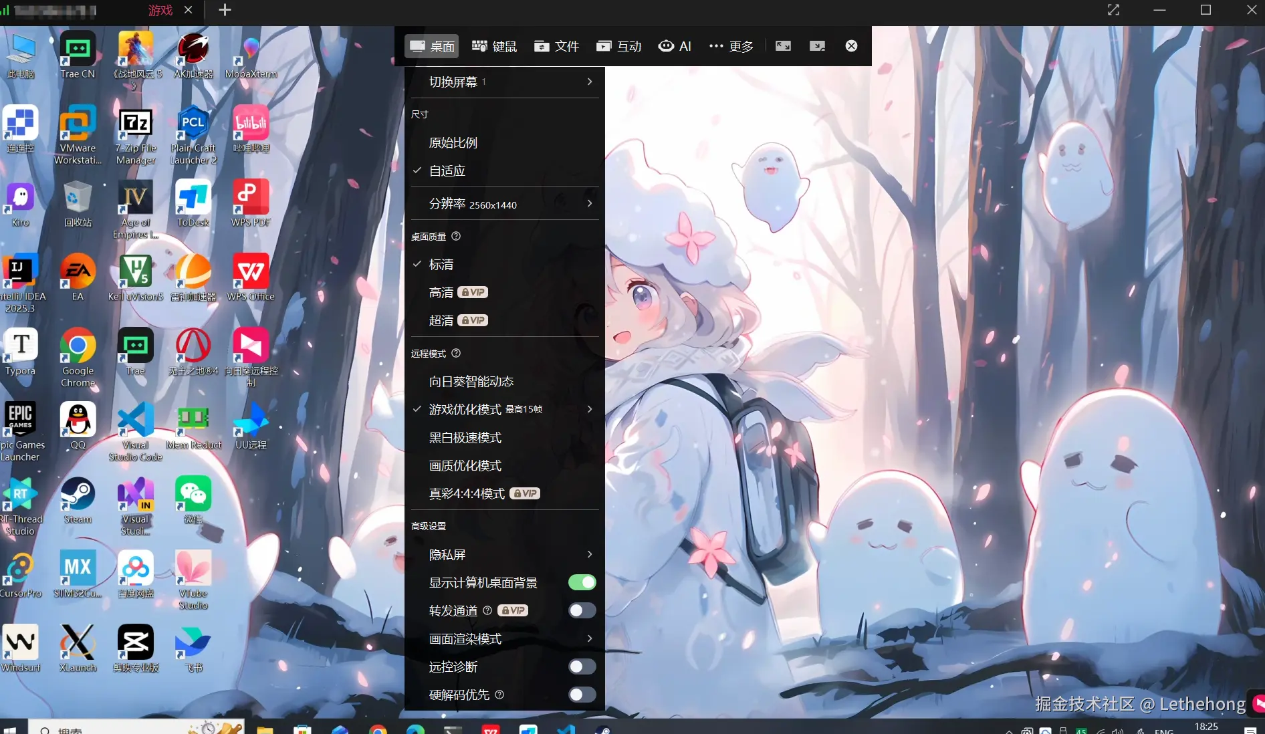Enable the 转发通道 VIP switch
The image size is (1265, 734).
click(582, 610)
